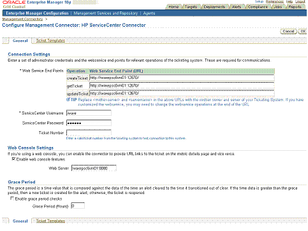The image size is (308, 231).
Task: Focus the createTicket URL field
Action: [x=182, y=78]
